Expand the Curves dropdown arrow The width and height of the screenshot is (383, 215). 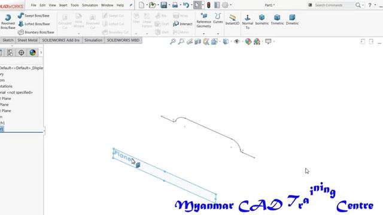click(218, 33)
